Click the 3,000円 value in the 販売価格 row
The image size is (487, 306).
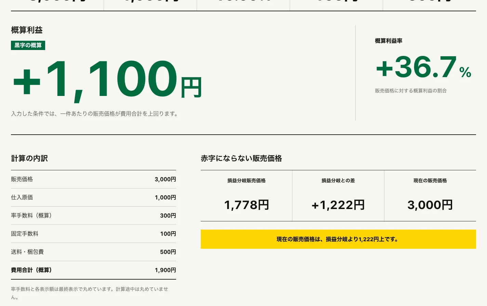(x=165, y=179)
